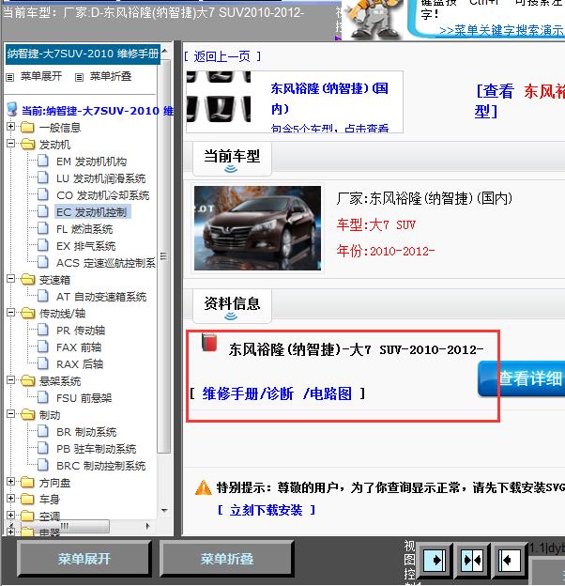The width and height of the screenshot is (565, 586).
Task: Expand the 空调 folder node
Action: coord(11,515)
